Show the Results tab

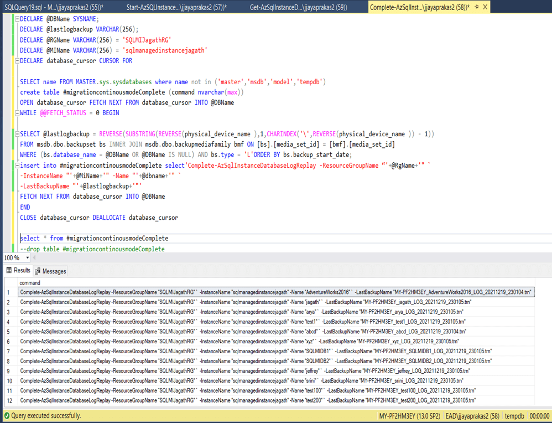point(18,271)
